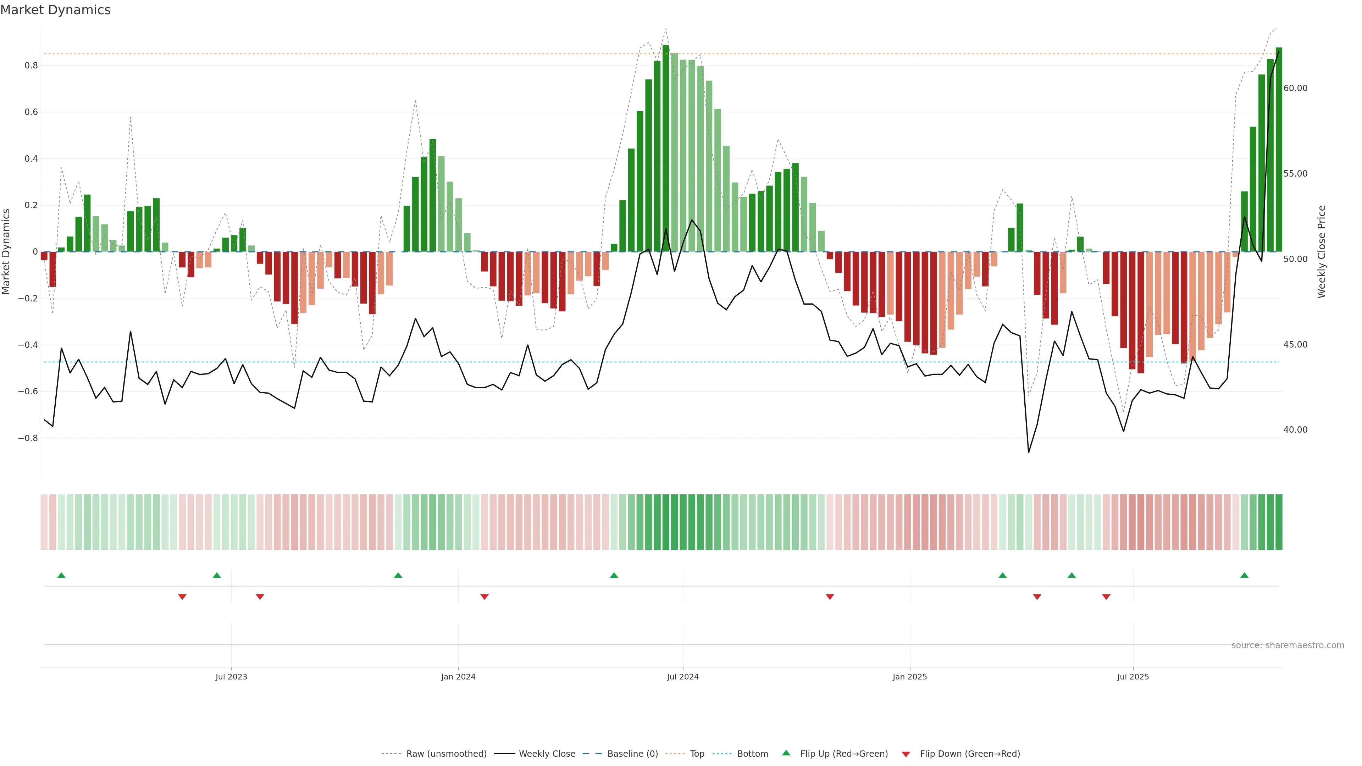Click the green triangle icon in the legend
The image size is (1362, 766).
click(786, 753)
